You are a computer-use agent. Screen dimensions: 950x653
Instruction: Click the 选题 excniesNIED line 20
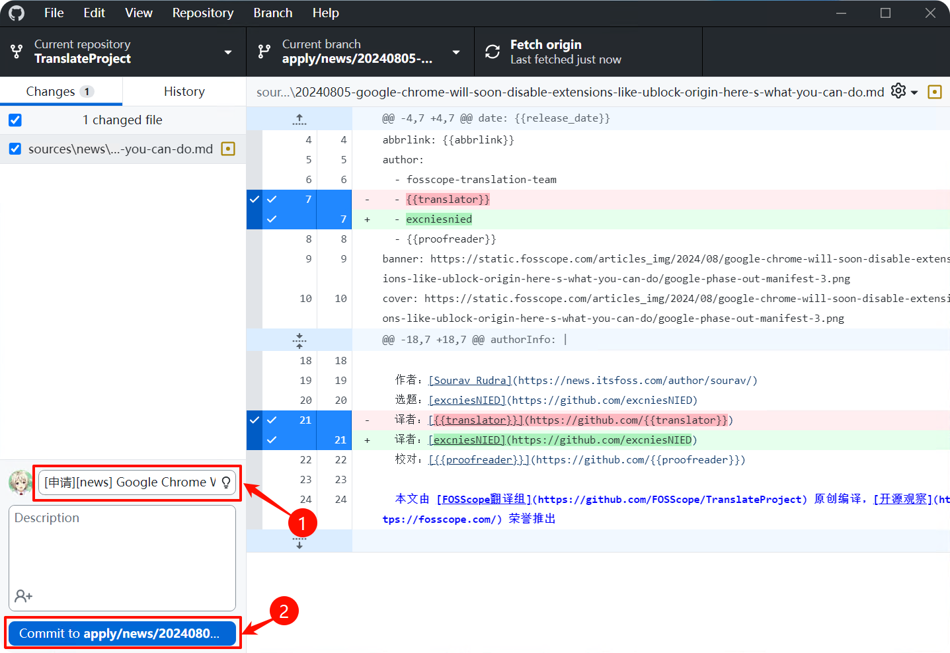(x=546, y=400)
